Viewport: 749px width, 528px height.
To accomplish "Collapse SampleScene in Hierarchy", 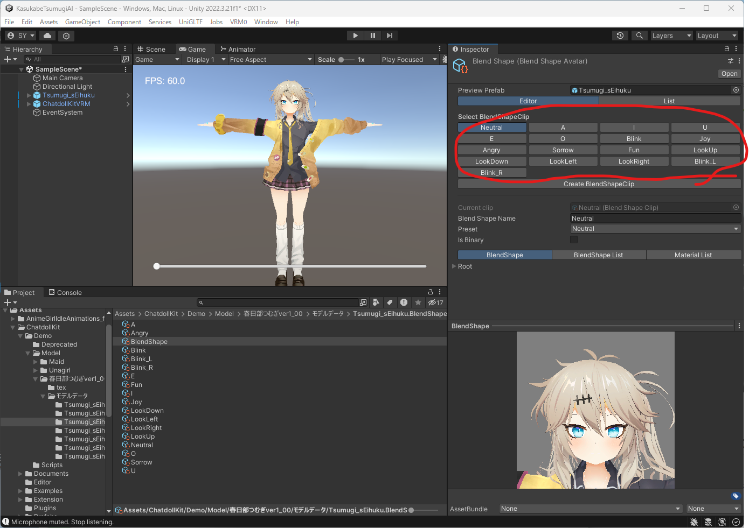I will point(21,69).
